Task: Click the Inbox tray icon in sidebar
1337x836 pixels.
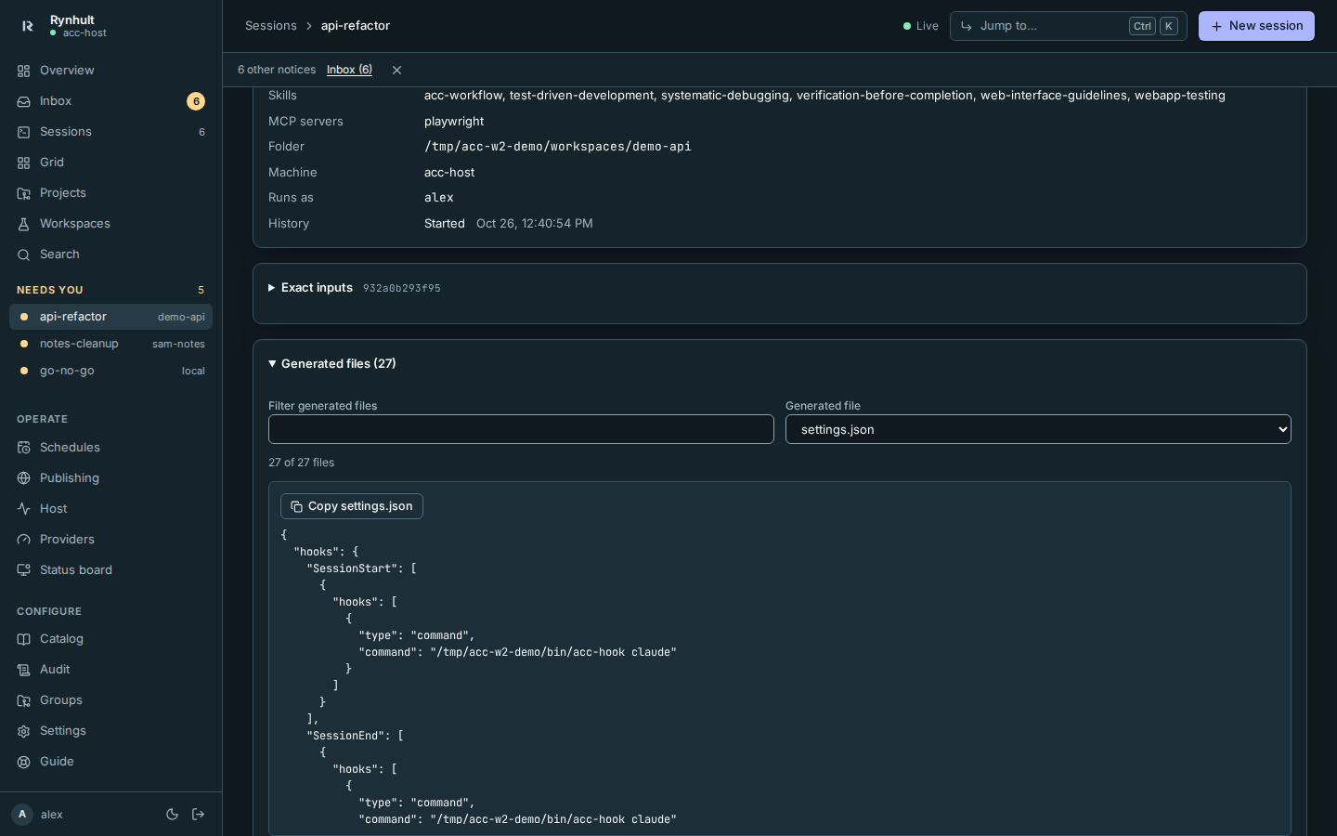Action: point(24,101)
